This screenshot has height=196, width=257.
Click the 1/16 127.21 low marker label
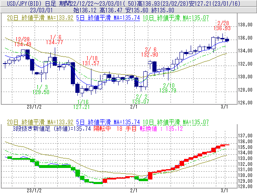82,104
